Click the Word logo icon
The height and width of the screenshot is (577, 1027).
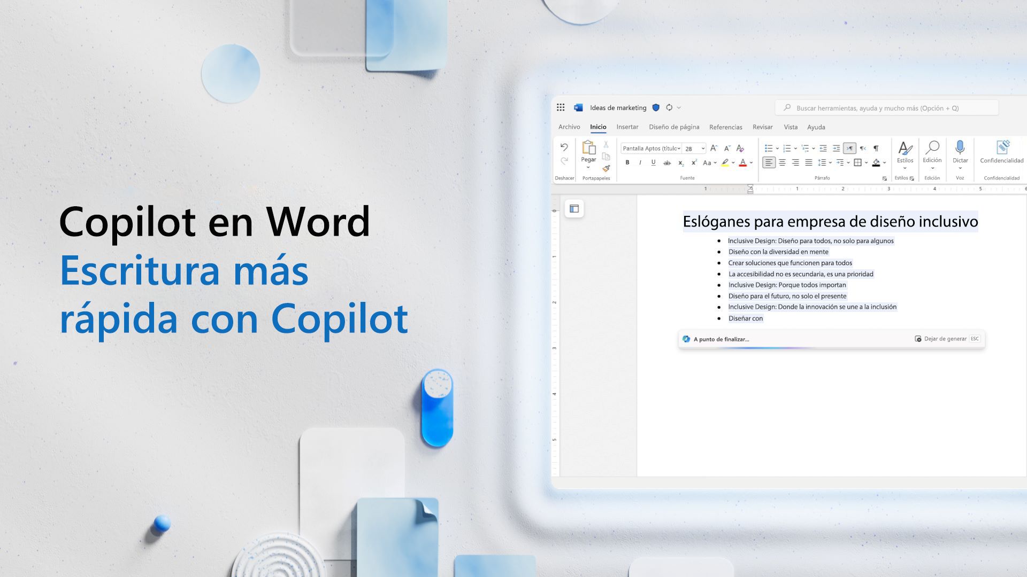[x=578, y=107]
